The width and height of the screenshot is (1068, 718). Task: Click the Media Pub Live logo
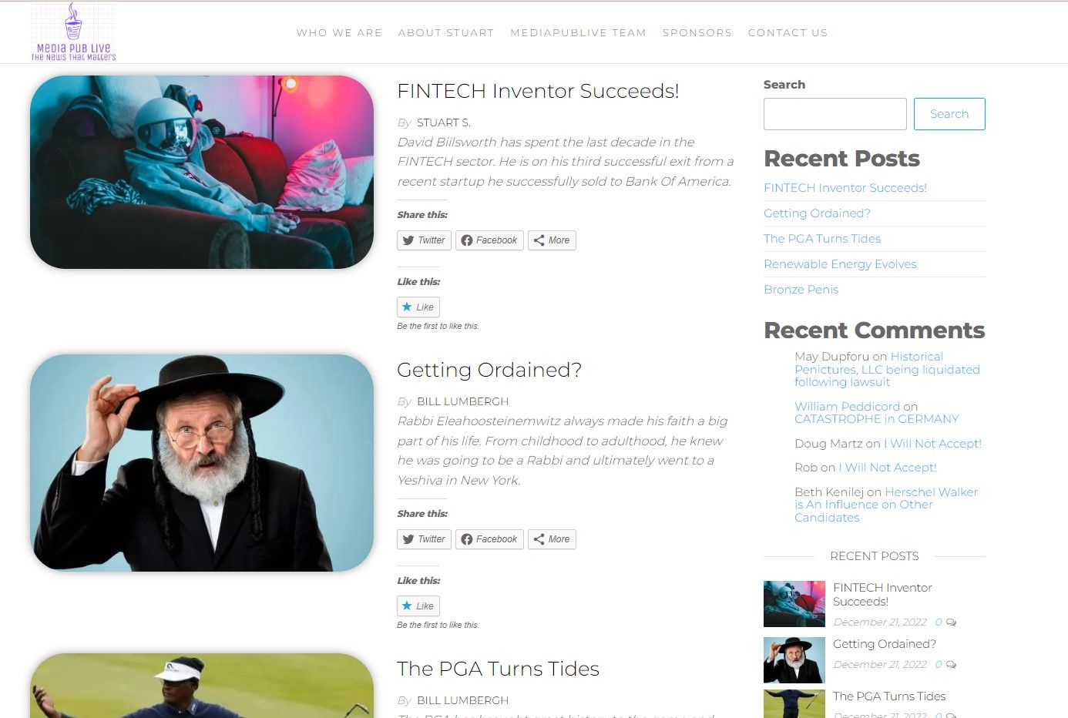73,32
